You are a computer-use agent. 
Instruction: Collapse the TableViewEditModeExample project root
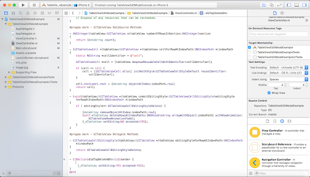coord(2,19)
